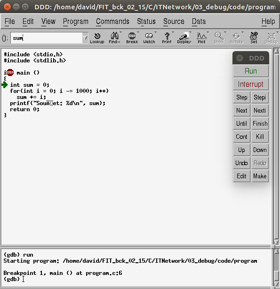Viewport: 280px width, 289px height.
Task: Click the Show magnifier icon
Action: [219, 38]
